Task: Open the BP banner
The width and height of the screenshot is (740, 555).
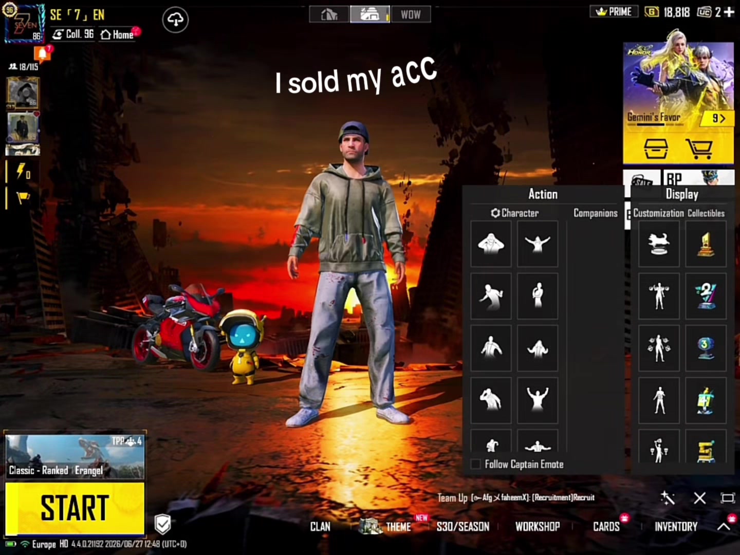Action: 699,178
